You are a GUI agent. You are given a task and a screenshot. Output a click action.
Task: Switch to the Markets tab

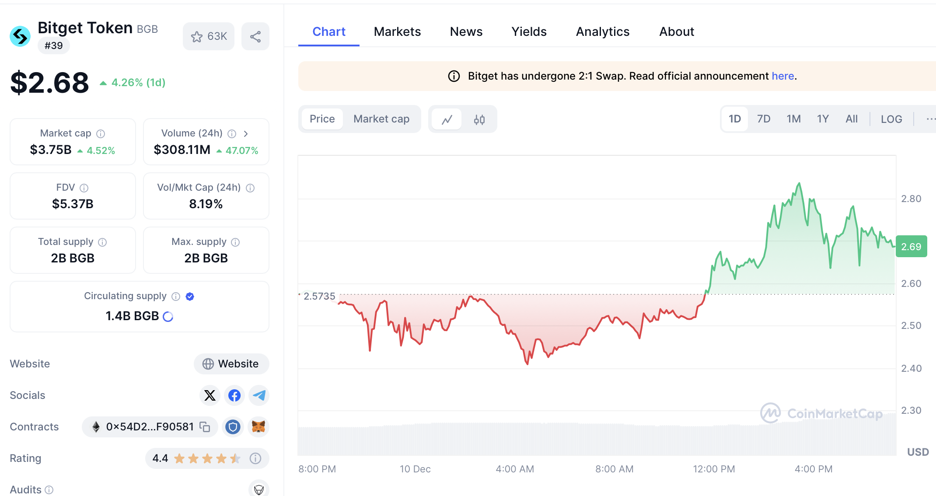point(397,31)
